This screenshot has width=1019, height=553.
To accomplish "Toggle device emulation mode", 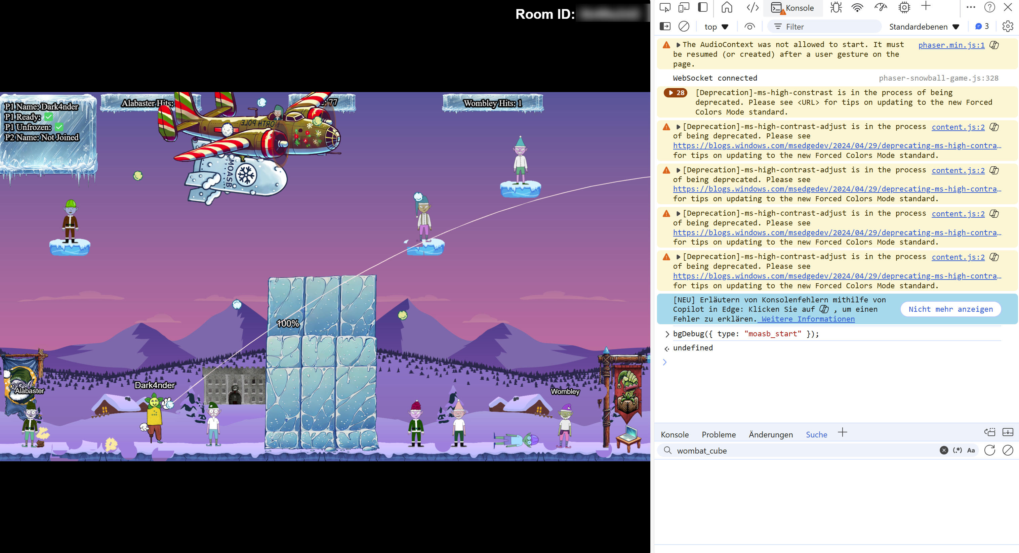I will pyautogui.click(x=684, y=7).
